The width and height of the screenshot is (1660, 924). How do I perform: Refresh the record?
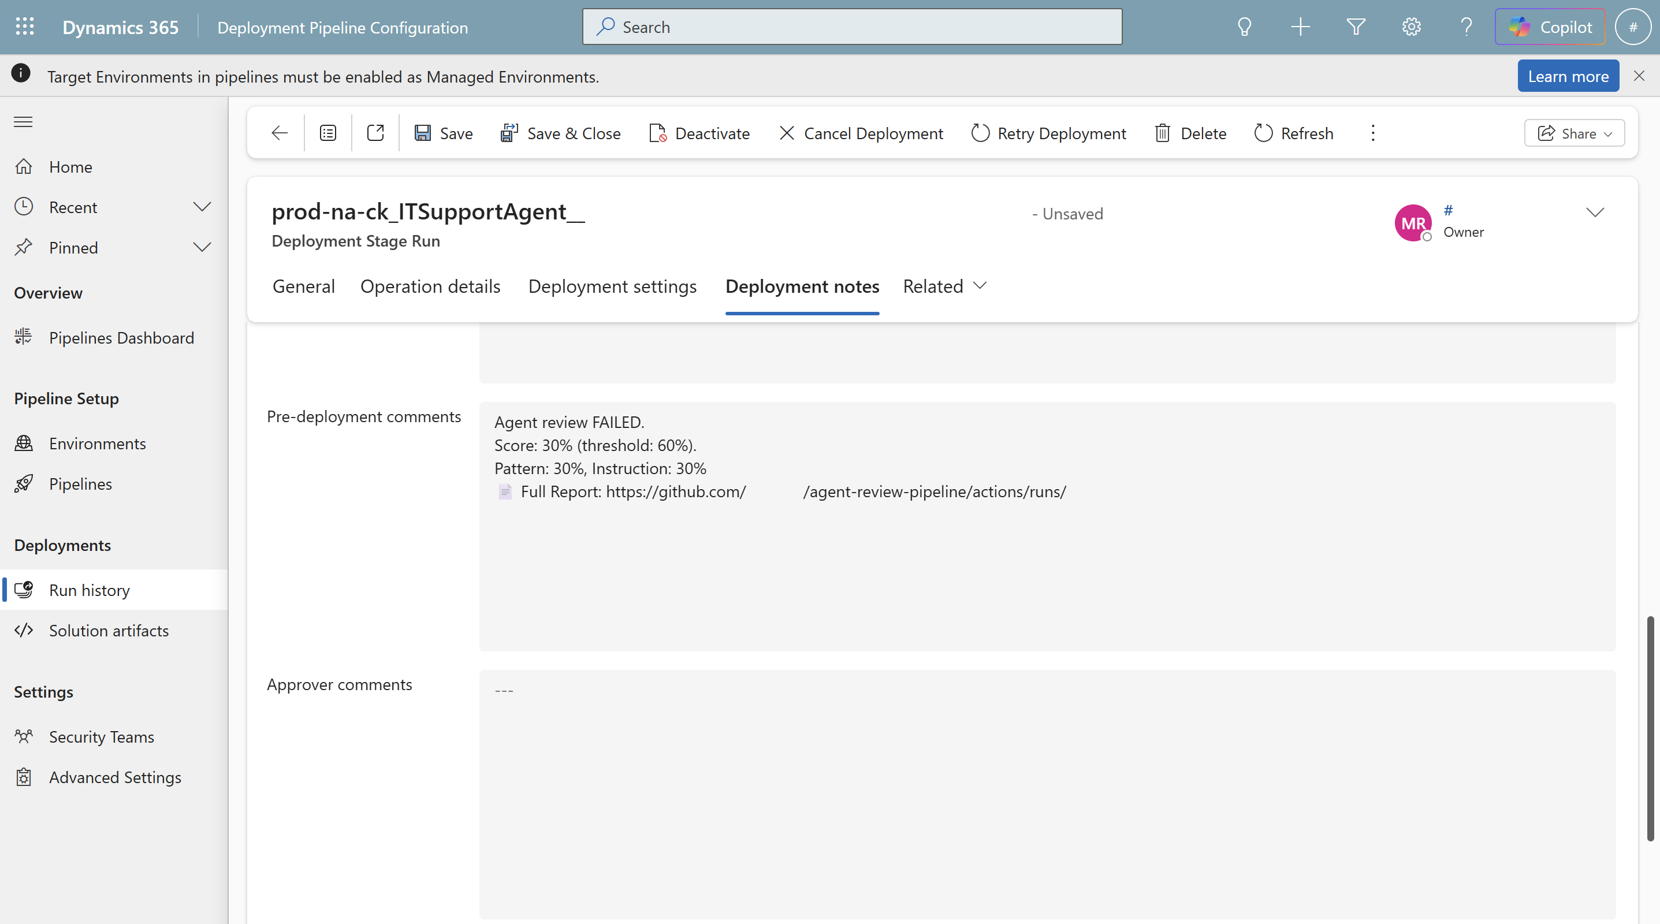click(x=1293, y=133)
